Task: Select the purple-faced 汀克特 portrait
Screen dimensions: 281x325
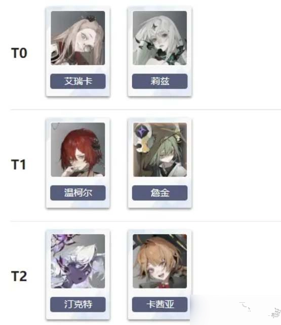Action: point(78,261)
